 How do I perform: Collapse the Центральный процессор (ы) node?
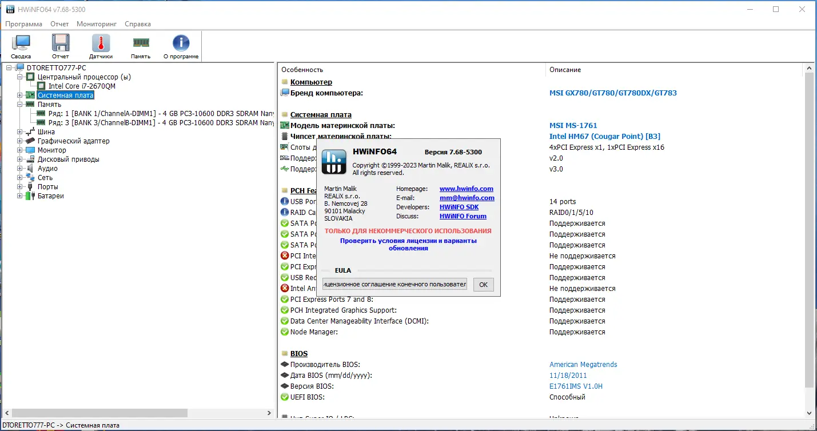click(x=20, y=77)
